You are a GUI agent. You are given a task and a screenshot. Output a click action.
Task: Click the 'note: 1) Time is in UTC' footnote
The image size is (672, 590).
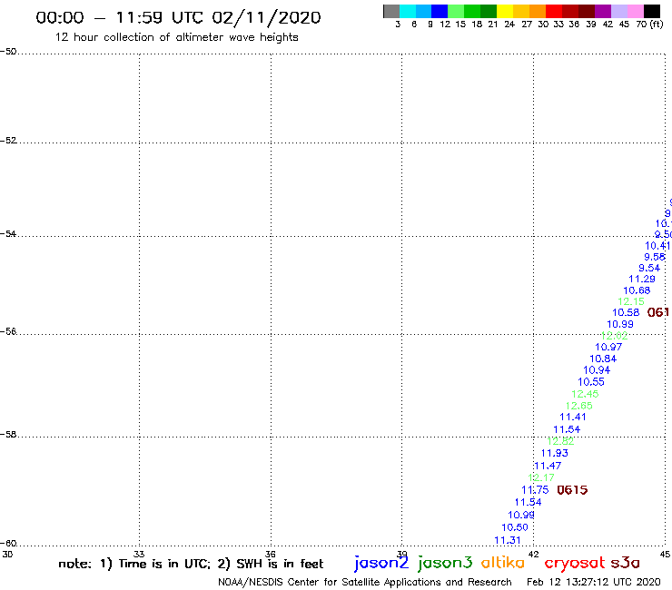click(x=133, y=564)
